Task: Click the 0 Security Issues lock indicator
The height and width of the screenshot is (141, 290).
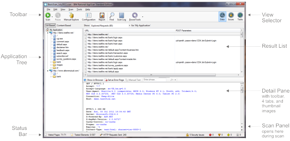Action: 195,135
